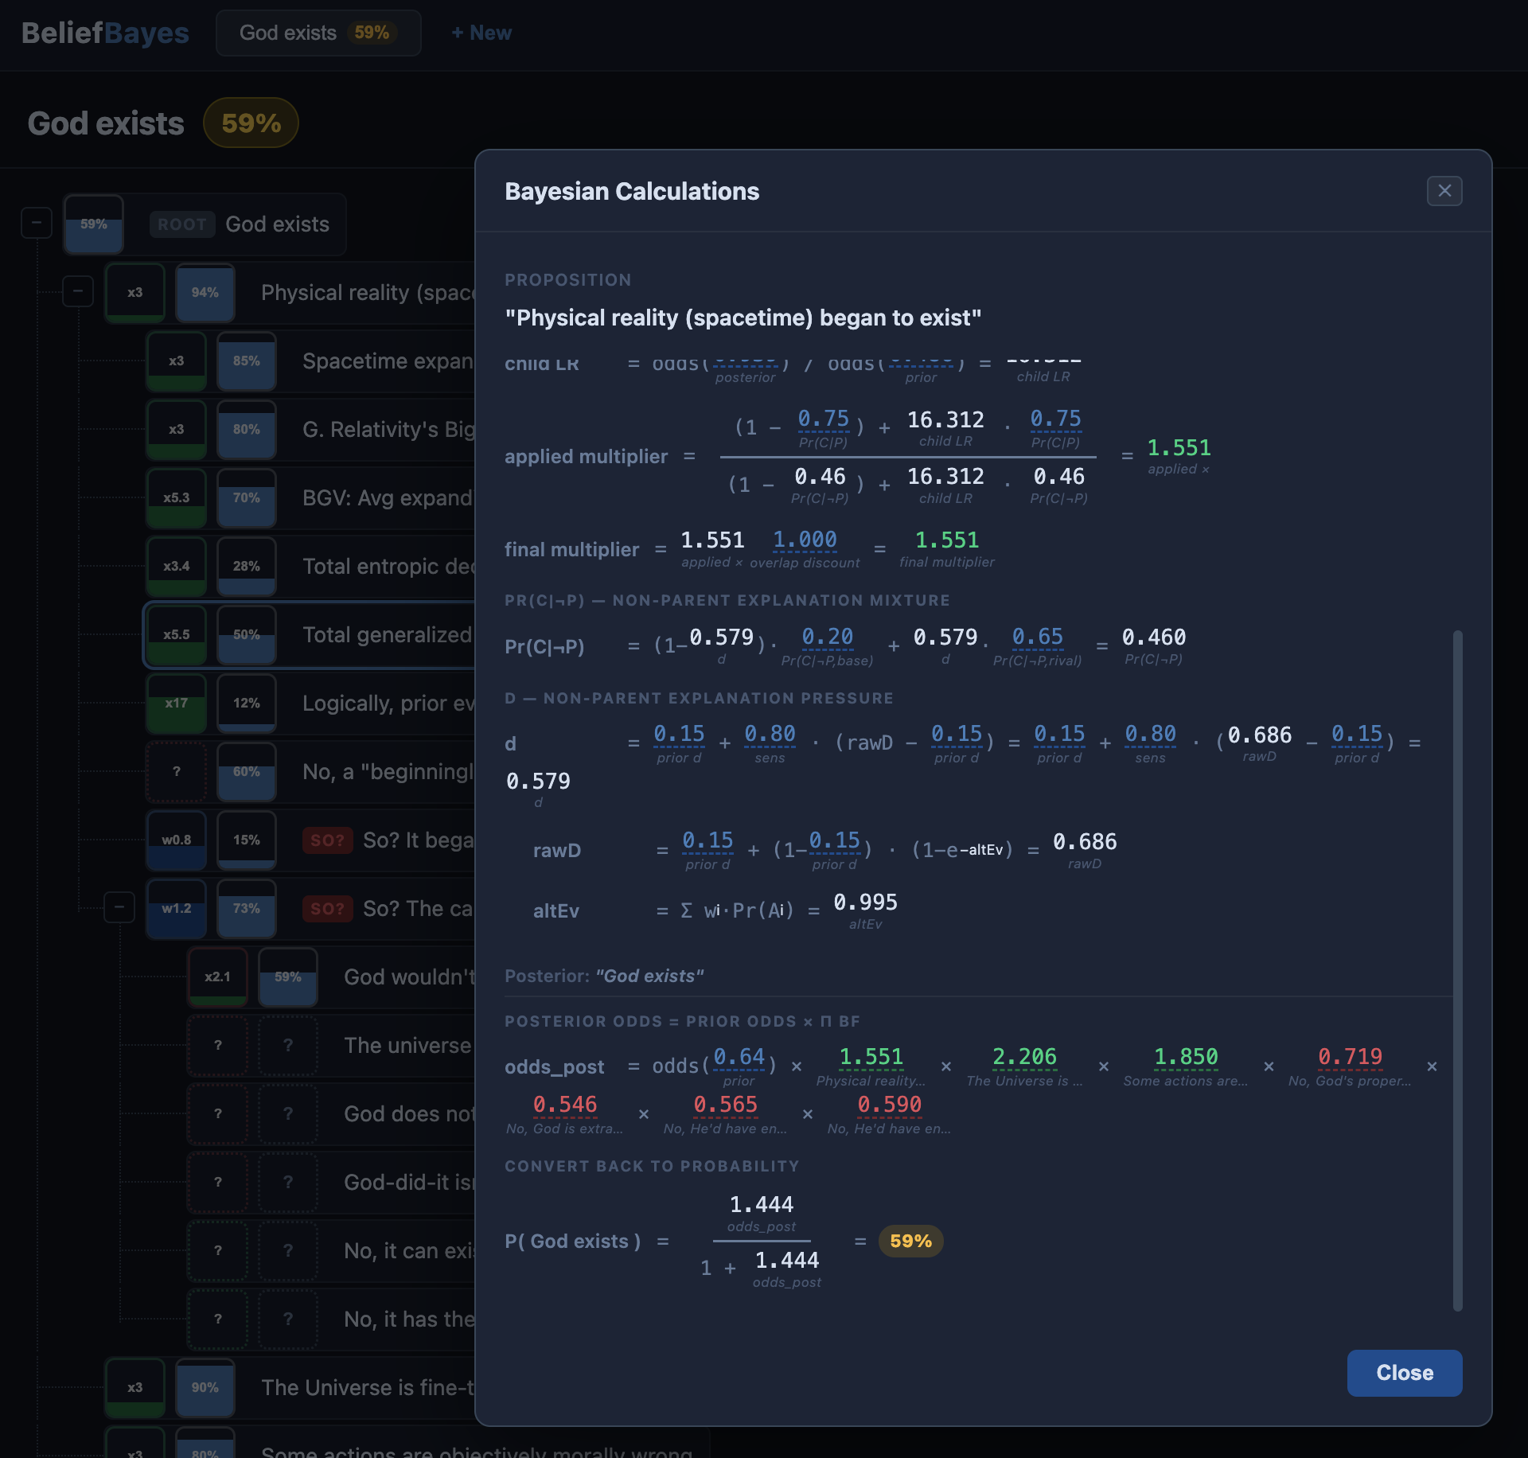Click the 94% probability box
Viewport: 1528px width, 1458px height.
205,293
